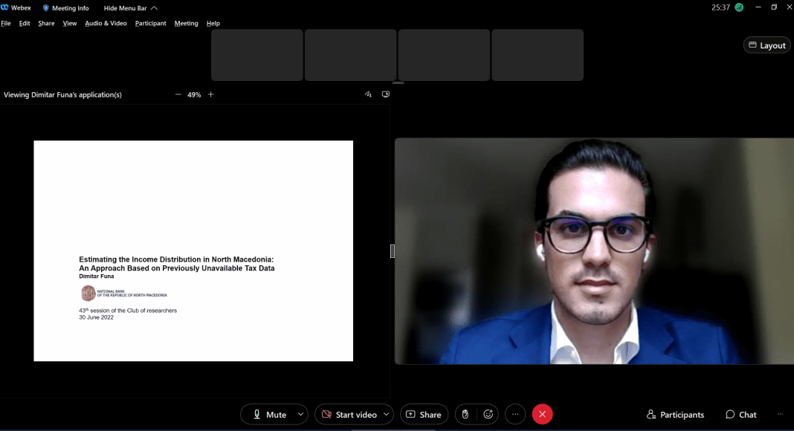Collapse menu with Hide Menu Bar
This screenshot has height=431, width=794.
130,8
